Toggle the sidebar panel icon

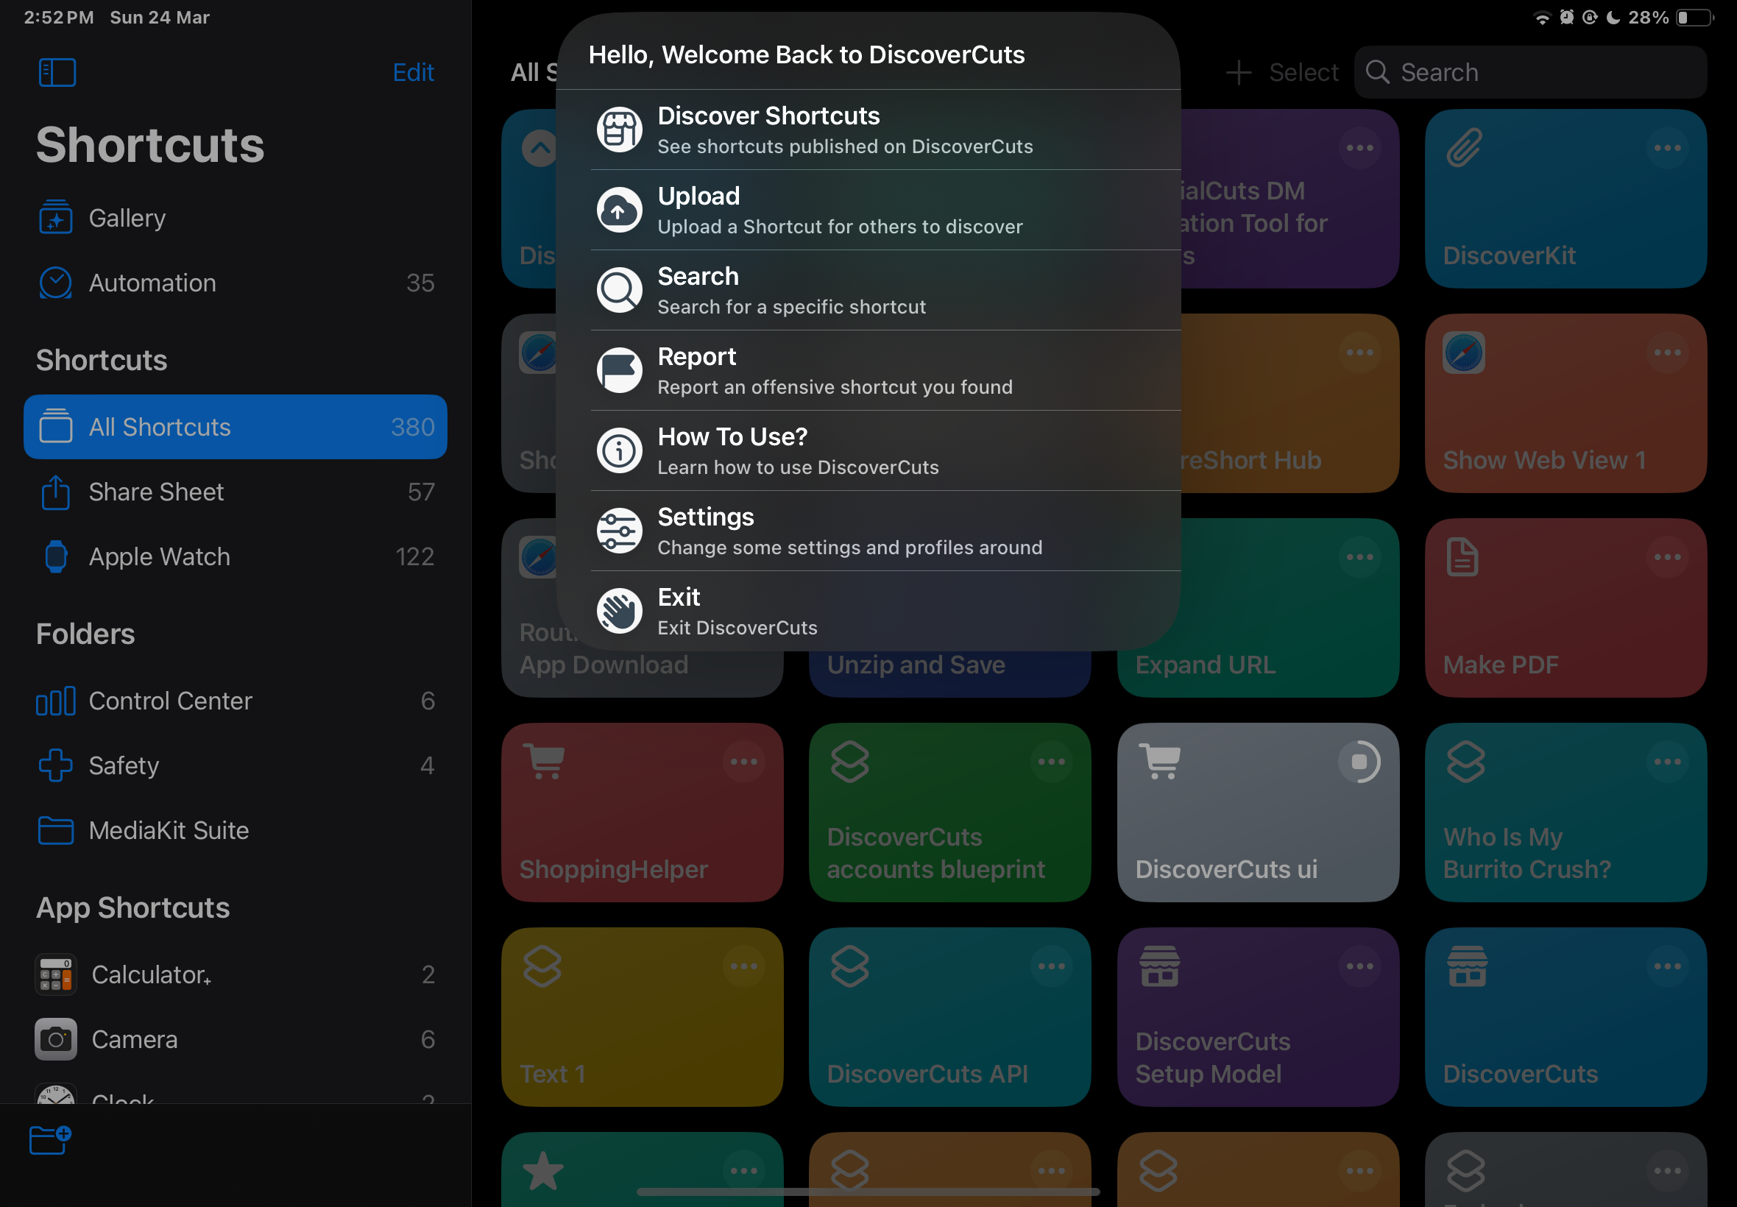57,73
